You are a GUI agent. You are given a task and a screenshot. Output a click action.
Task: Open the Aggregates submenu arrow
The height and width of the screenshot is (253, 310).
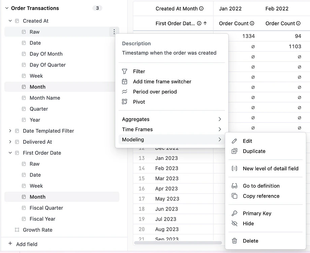click(x=220, y=119)
